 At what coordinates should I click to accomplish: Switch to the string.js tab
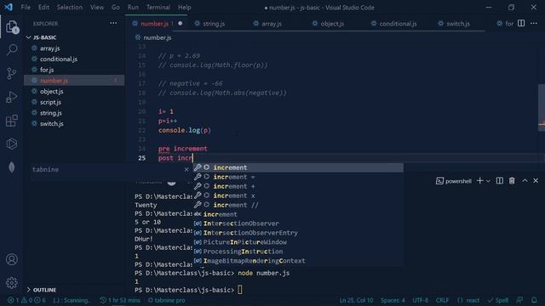tap(209, 24)
